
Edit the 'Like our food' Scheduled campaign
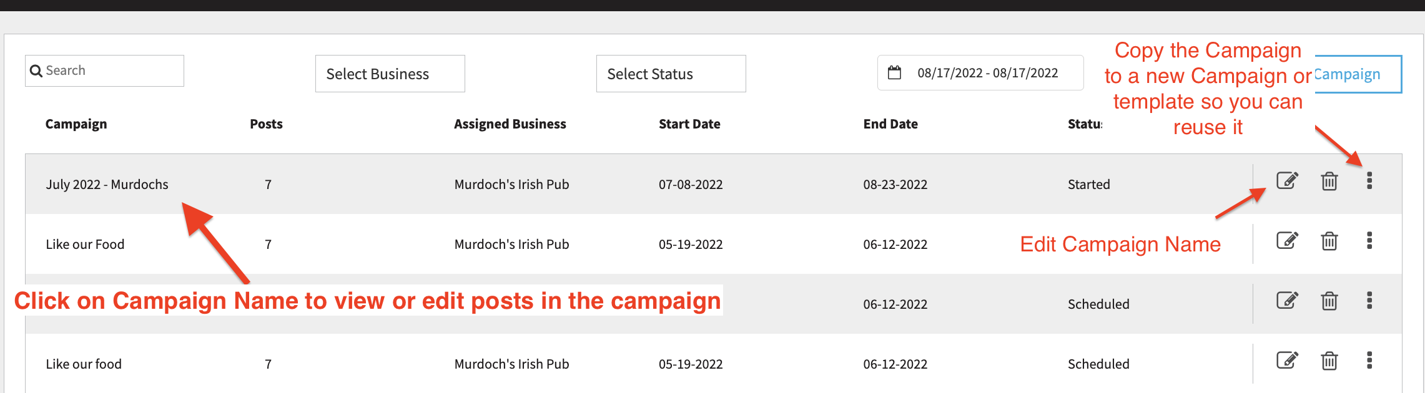[x=1287, y=361]
